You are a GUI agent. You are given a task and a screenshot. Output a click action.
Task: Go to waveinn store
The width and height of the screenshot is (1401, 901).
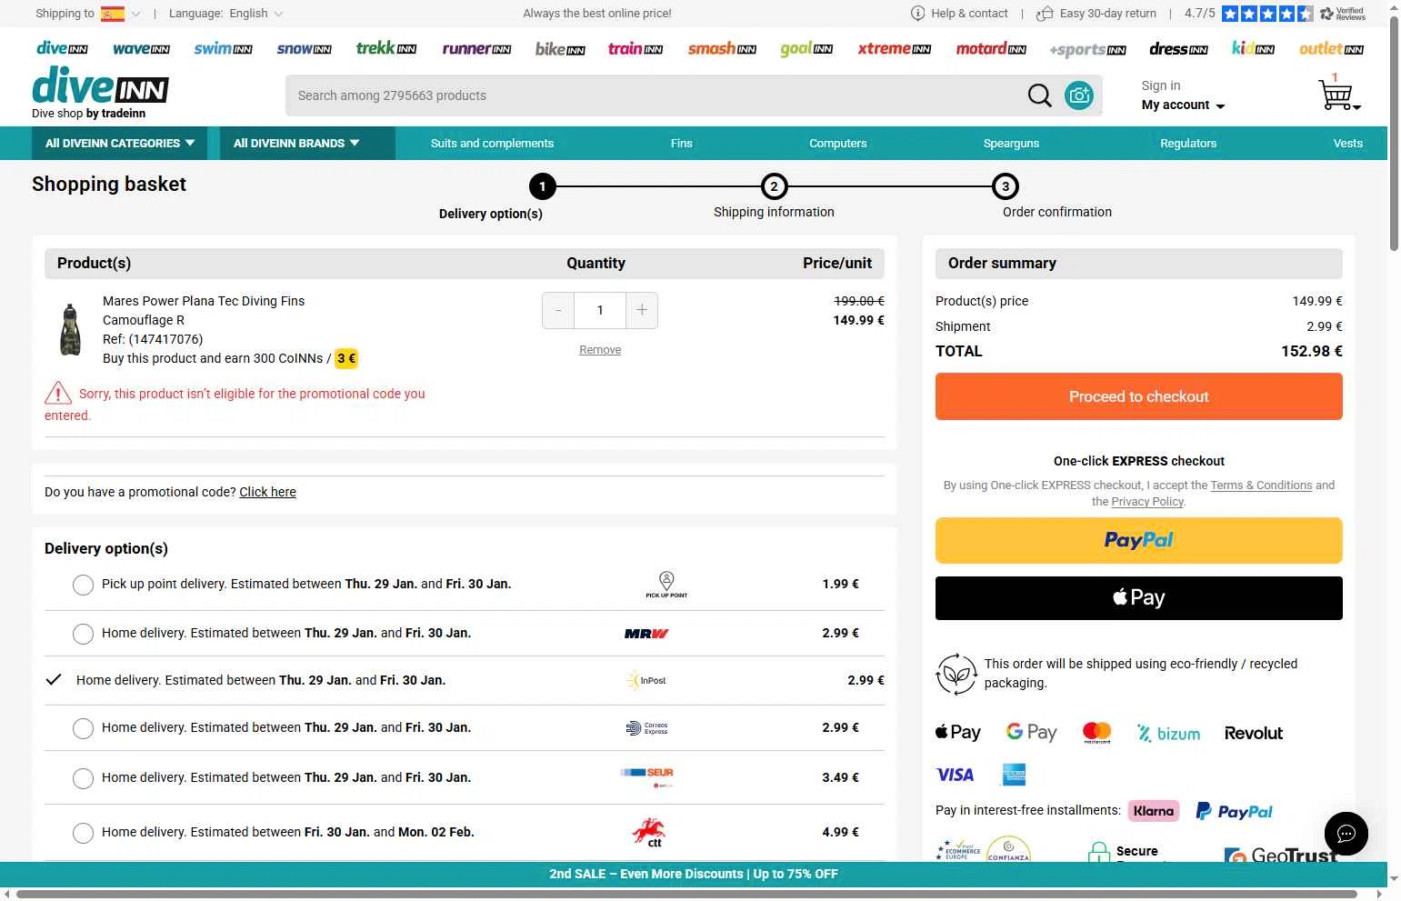(x=141, y=48)
